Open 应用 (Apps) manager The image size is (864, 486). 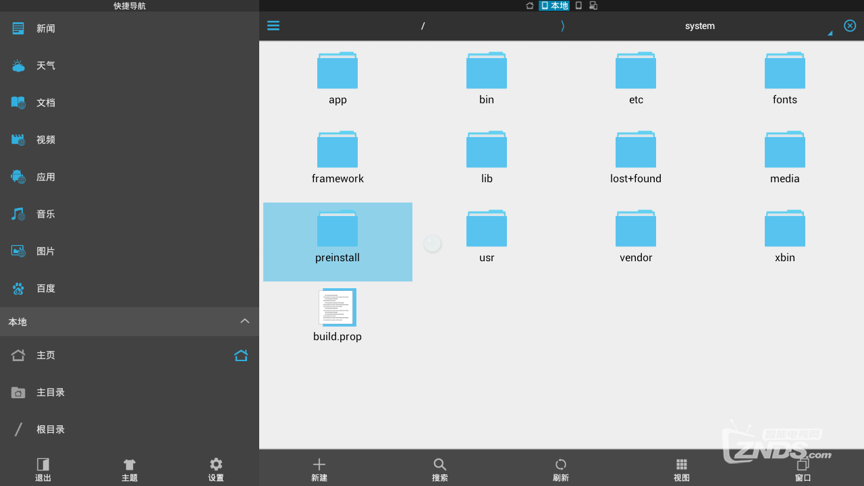click(130, 177)
